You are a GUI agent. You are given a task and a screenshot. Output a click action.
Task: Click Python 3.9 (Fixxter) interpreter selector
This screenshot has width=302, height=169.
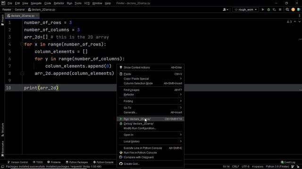277,167
